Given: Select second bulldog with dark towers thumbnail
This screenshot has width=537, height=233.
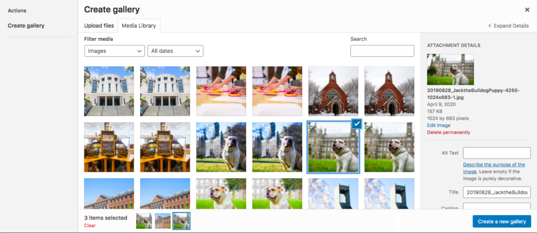Looking at the screenshot, I should tap(277, 147).
